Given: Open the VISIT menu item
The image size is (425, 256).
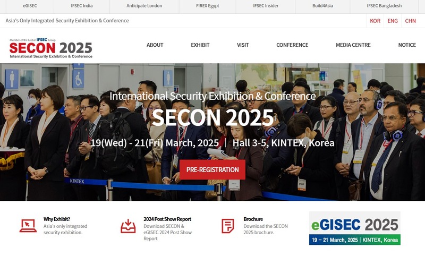Looking at the screenshot, I should [x=243, y=45].
